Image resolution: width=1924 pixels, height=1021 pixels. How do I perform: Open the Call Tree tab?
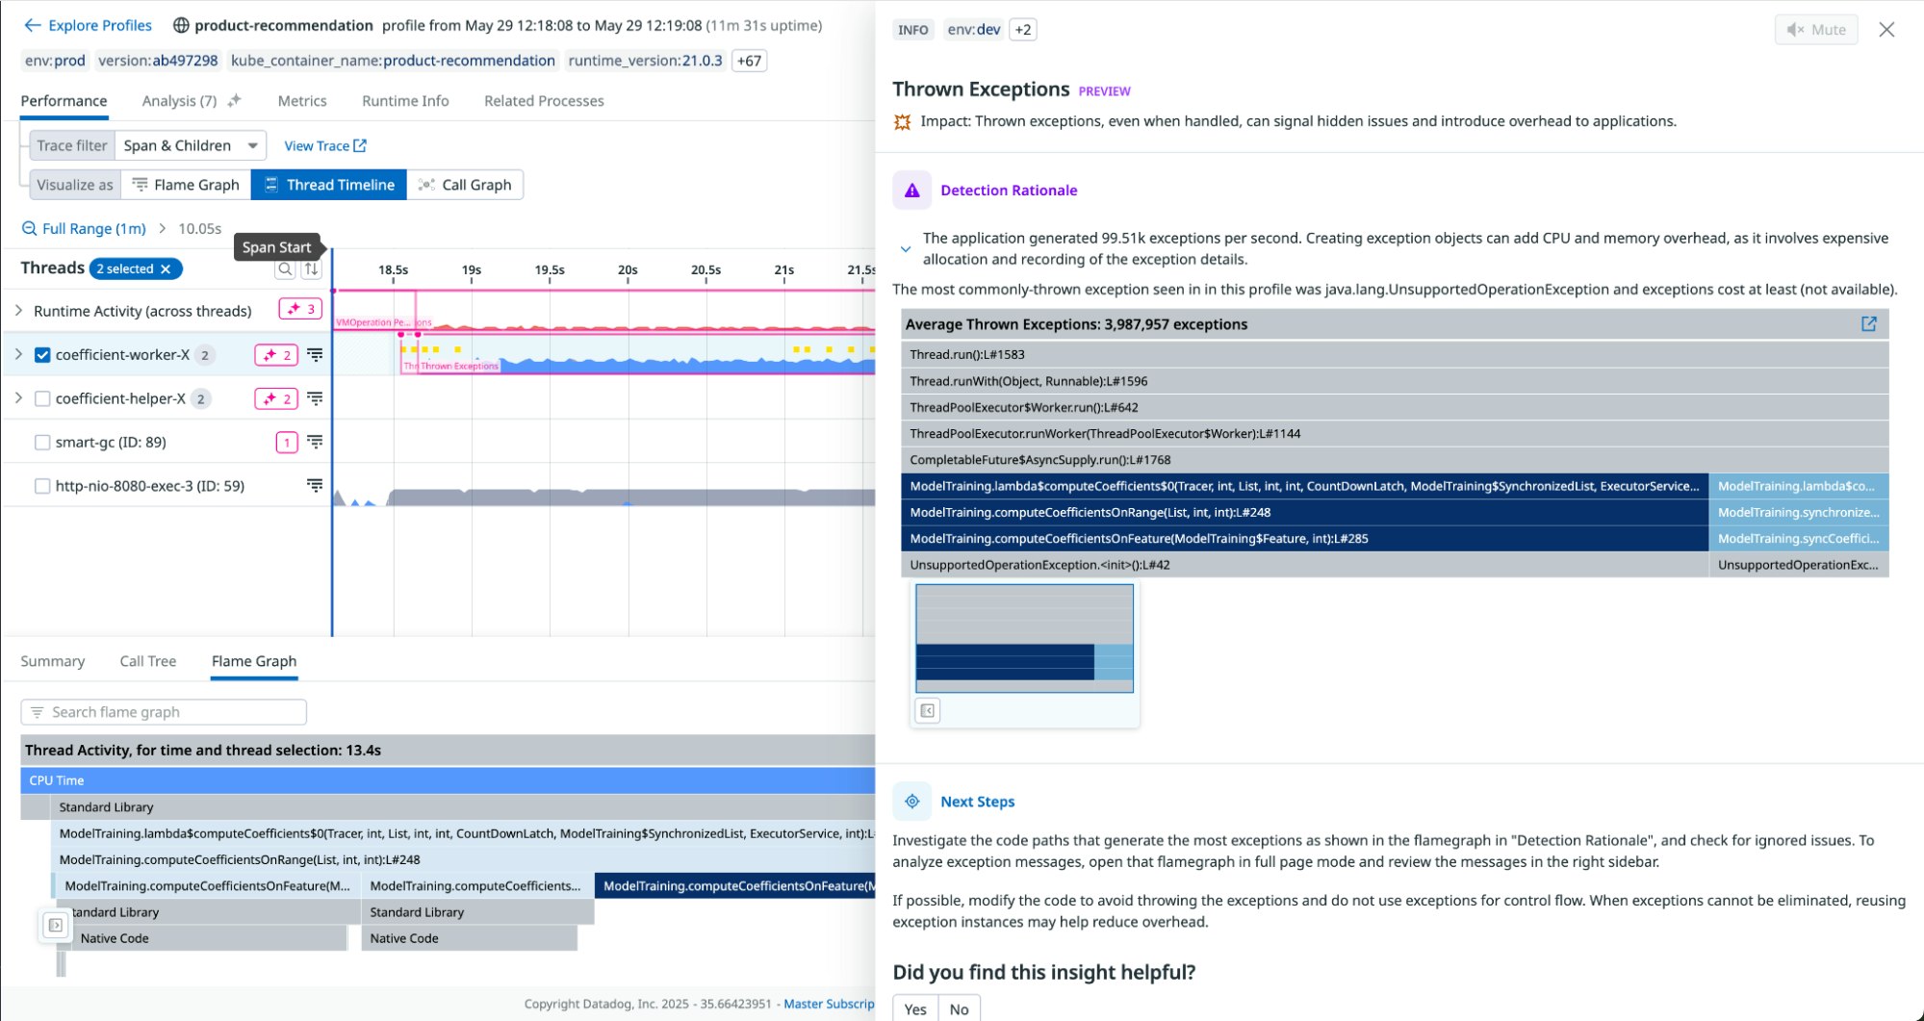coord(147,661)
